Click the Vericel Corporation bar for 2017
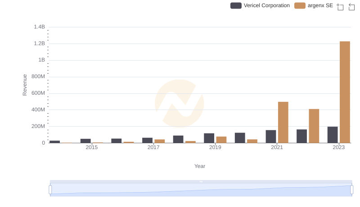This screenshot has height=207, width=360. tap(147, 141)
